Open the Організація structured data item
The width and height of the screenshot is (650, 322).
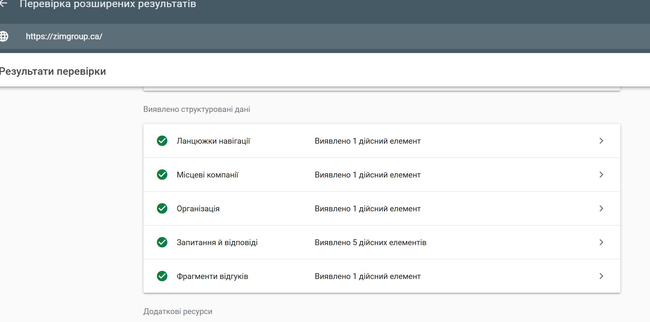click(x=198, y=209)
